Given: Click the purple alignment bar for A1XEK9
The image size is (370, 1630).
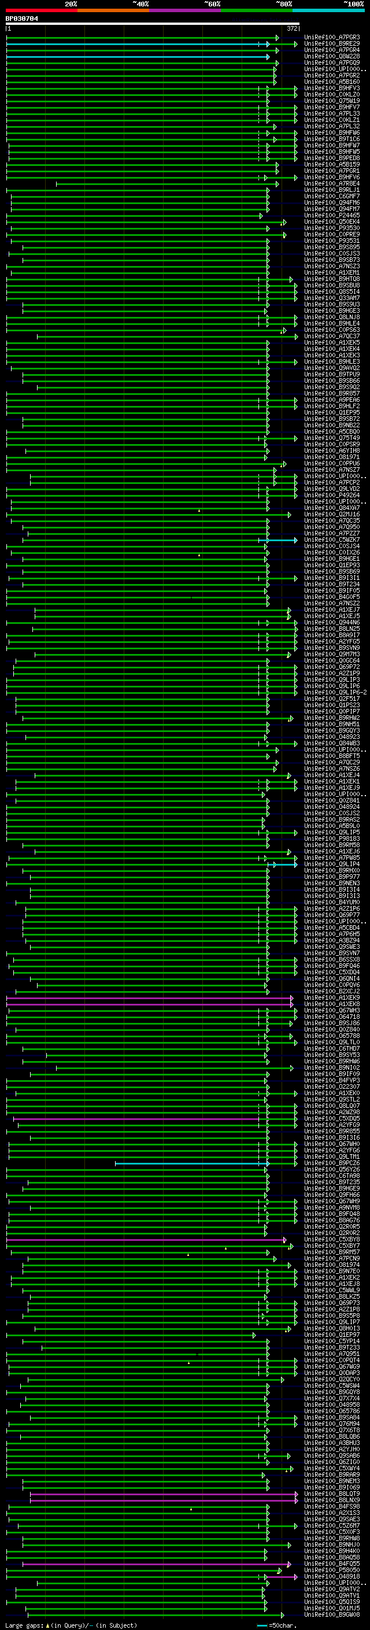Looking at the screenshot, I should click(x=149, y=999).
